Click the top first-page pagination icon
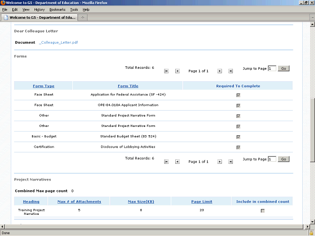 [x=166, y=71]
